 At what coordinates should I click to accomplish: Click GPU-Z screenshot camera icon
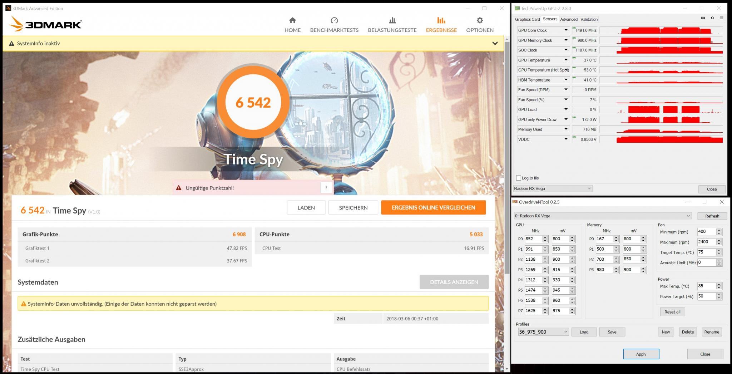click(703, 18)
